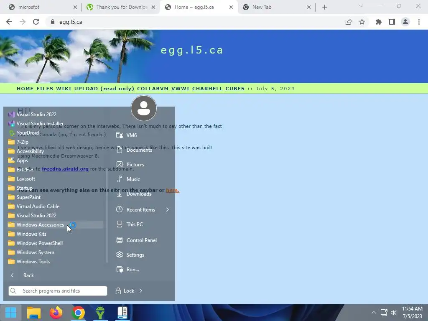Open the CHARHELL navbar link
Image resolution: width=428 pixels, height=321 pixels.
click(207, 89)
